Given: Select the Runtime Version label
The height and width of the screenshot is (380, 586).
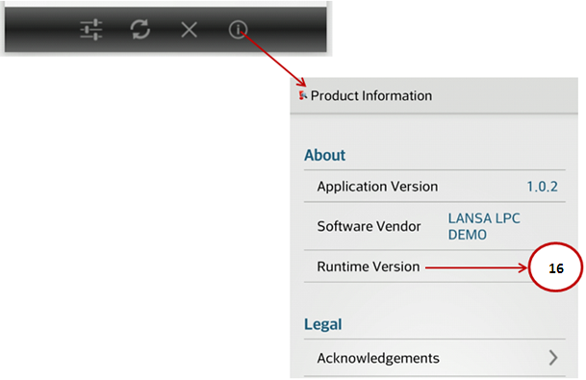Looking at the screenshot, I should (369, 266).
